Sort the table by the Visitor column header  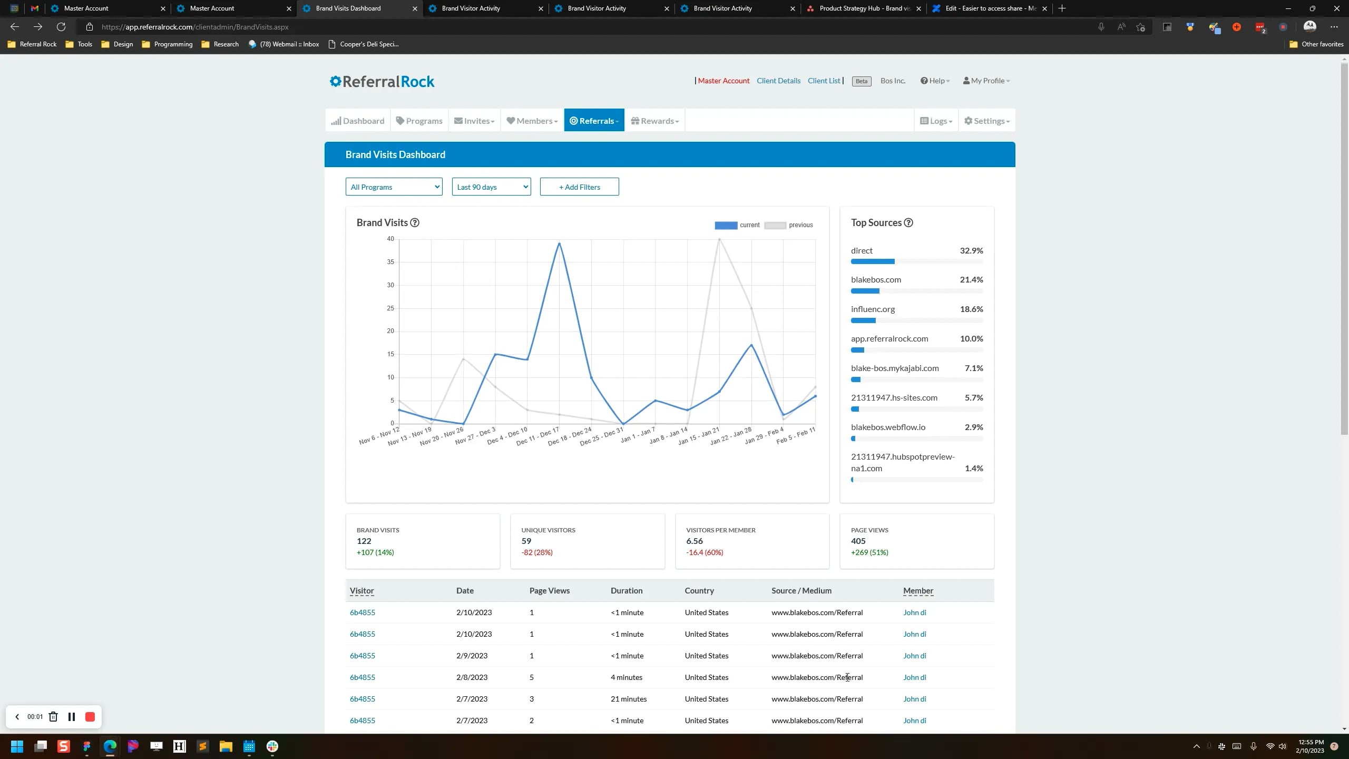pos(361,590)
